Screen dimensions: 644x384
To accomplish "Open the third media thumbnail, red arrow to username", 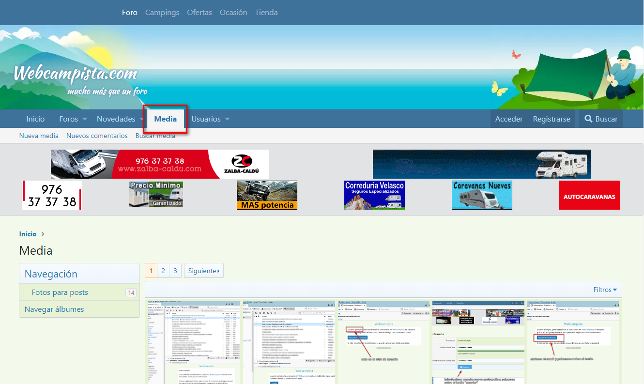I will tap(383, 342).
